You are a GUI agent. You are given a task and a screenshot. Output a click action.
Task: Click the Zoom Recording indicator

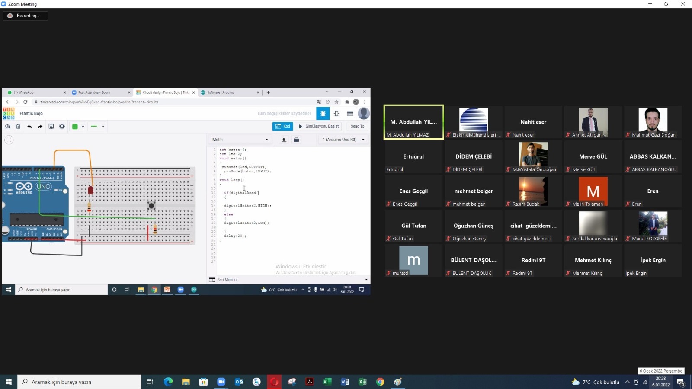click(x=25, y=16)
